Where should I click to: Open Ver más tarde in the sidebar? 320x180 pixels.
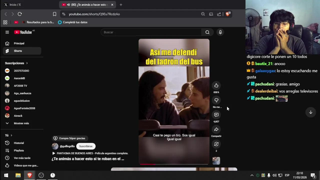(22, 158)
